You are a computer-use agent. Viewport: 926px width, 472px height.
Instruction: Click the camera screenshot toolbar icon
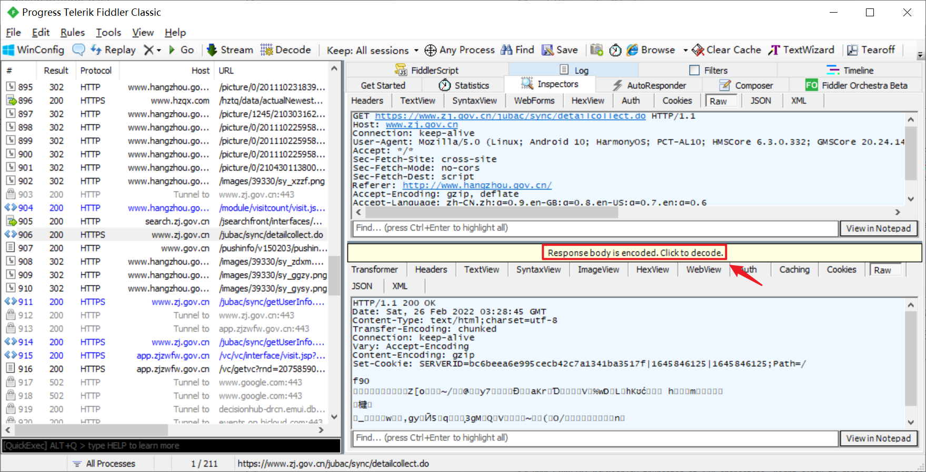pos(596,50)
